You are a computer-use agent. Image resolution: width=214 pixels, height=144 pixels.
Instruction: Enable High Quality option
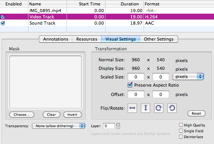(181, 125)
